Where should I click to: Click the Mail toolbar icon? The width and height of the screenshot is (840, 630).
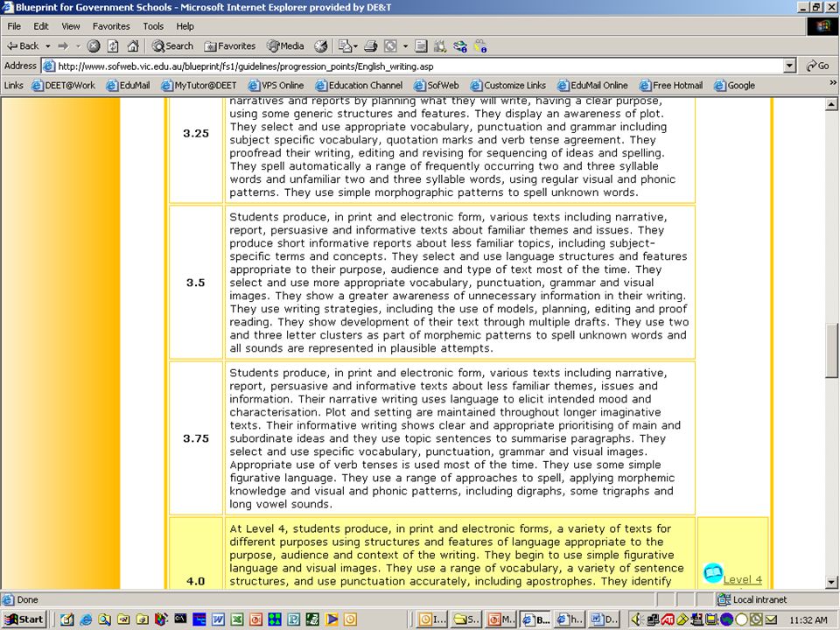point(346,46)
